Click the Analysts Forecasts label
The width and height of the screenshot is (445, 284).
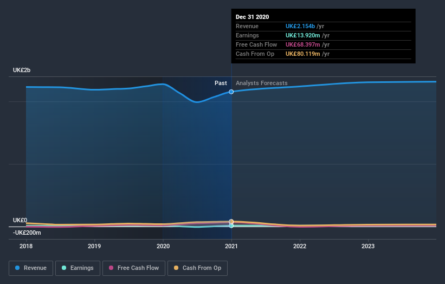(262, 83)
